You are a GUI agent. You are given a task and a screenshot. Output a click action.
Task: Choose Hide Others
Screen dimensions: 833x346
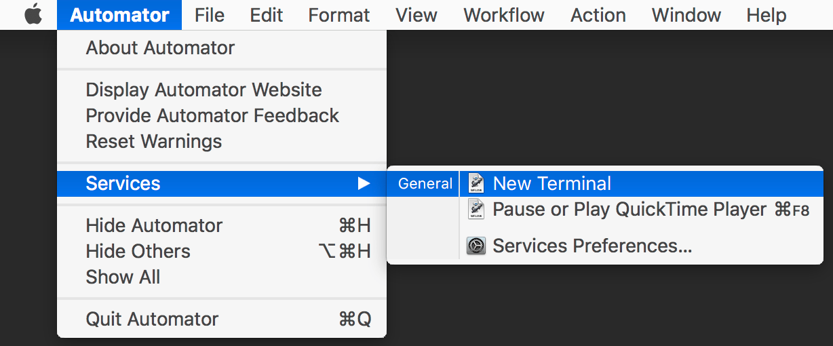coord(138,251)
